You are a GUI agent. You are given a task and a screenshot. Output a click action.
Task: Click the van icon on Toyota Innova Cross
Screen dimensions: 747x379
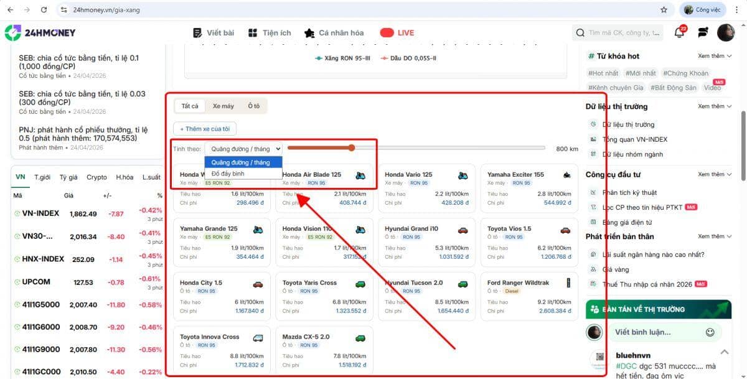(258, 338)
